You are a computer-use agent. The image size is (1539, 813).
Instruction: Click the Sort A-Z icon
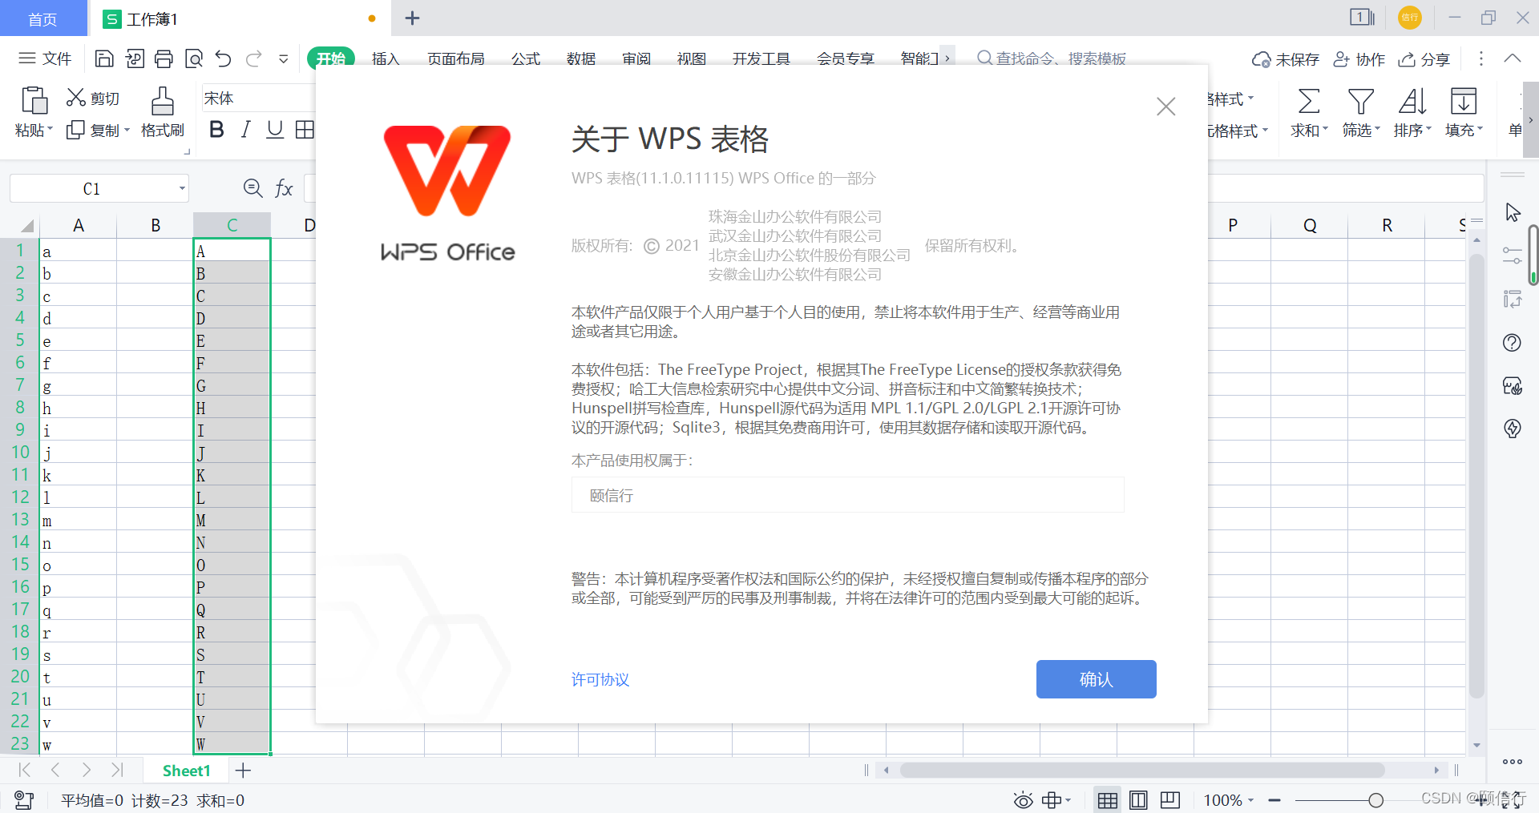1412,102
